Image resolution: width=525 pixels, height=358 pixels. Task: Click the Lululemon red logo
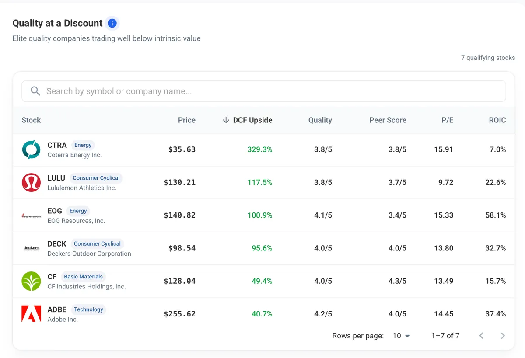(x=31, y=182)
